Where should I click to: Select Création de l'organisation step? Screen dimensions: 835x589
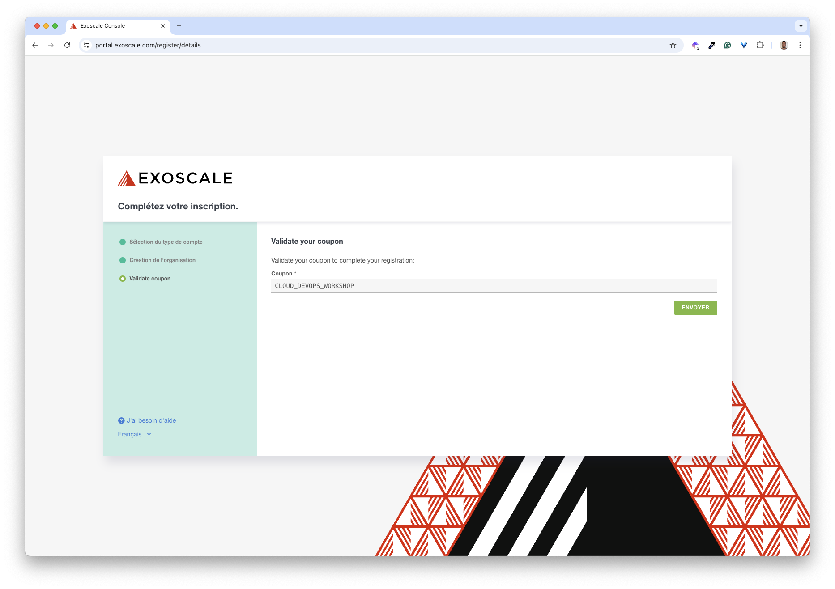coord(162,260)
